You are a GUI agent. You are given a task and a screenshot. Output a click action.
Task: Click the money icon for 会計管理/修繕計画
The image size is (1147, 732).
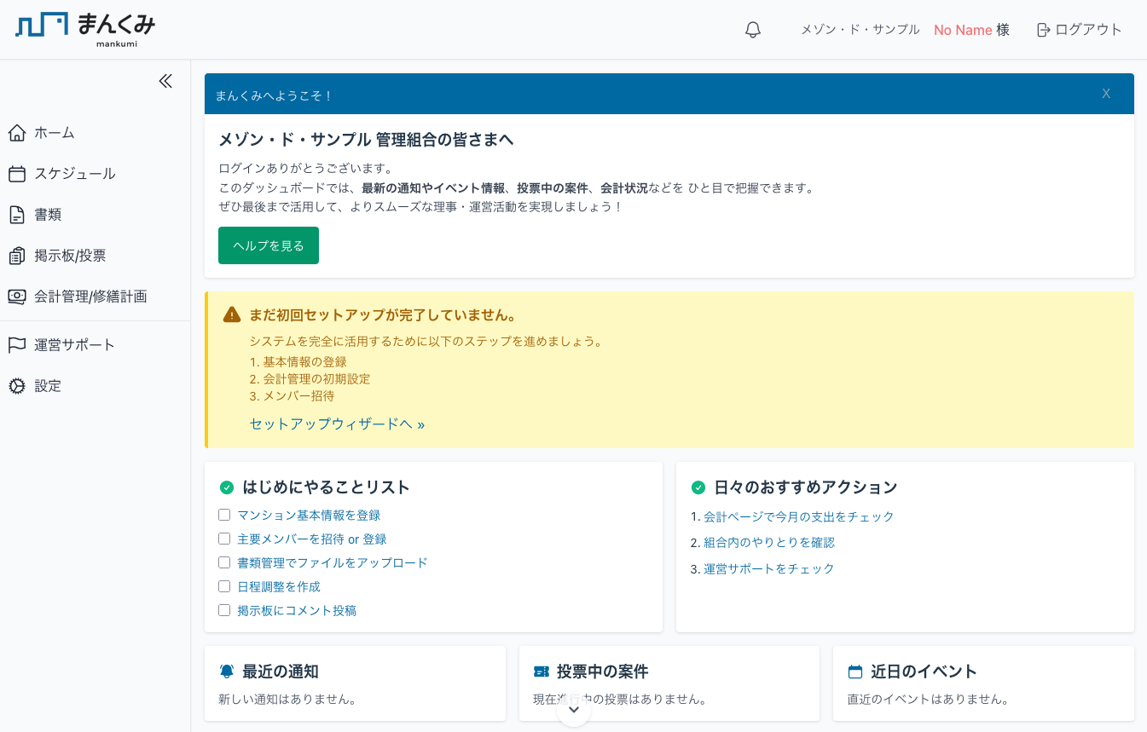point(17,297)
